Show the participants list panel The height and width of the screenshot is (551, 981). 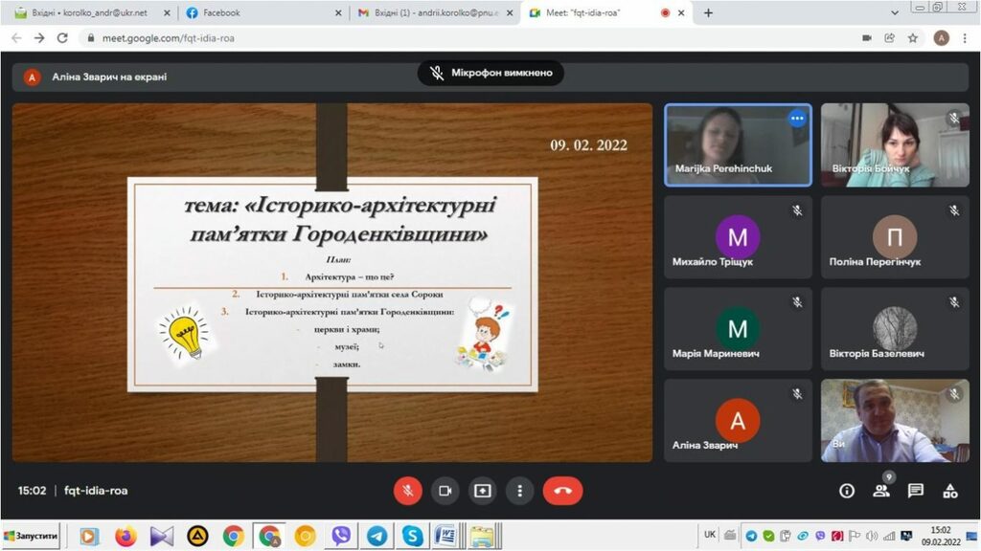[x=880, y=491]
